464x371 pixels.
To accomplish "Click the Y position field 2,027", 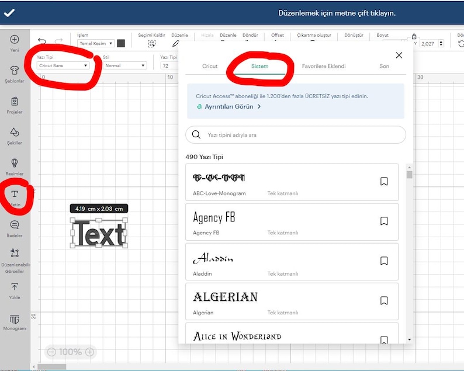I will pyautogui.click(x=428, y=44).
